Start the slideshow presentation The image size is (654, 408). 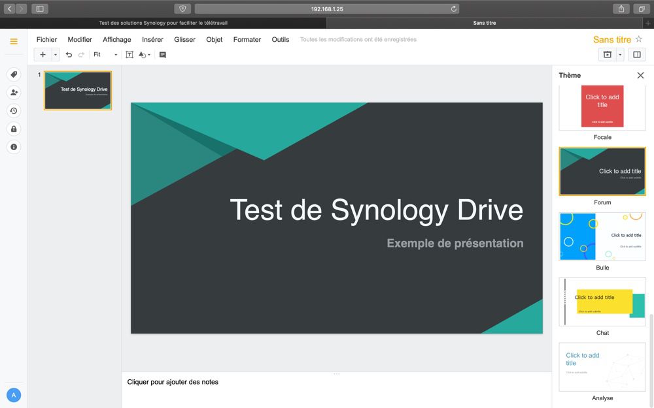(x=608, y=55)
